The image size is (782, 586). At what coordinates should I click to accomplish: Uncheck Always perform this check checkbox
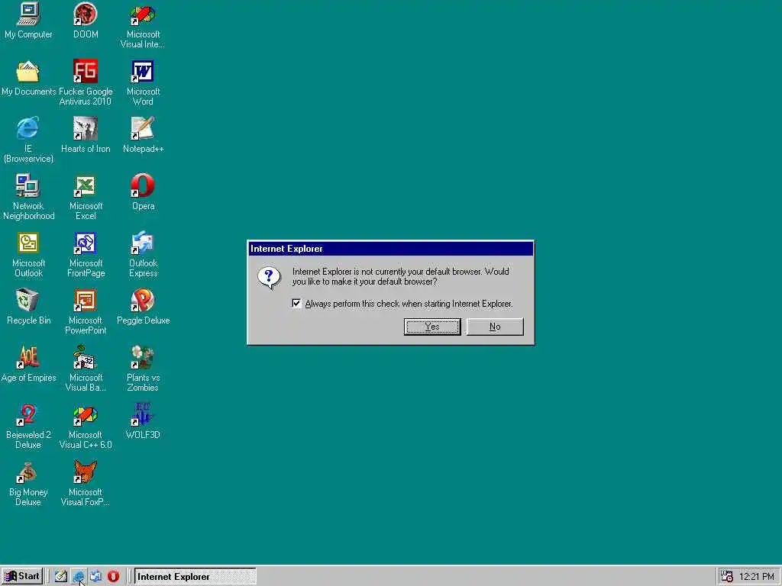pyautogui.click(x=296, y=304)
